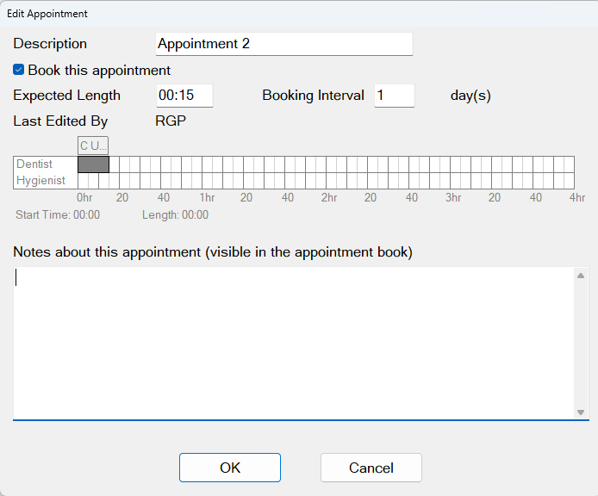
Task: Select the filled Dentist time block
Action: 93,164
